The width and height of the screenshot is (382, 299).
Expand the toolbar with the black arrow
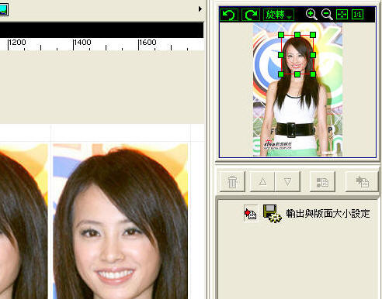pos(200,9)
